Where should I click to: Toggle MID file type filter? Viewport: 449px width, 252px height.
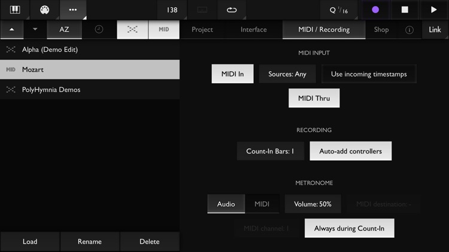pos(164,29)
